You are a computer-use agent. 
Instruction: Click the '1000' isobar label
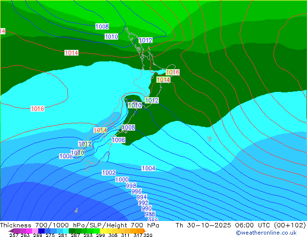122,180
